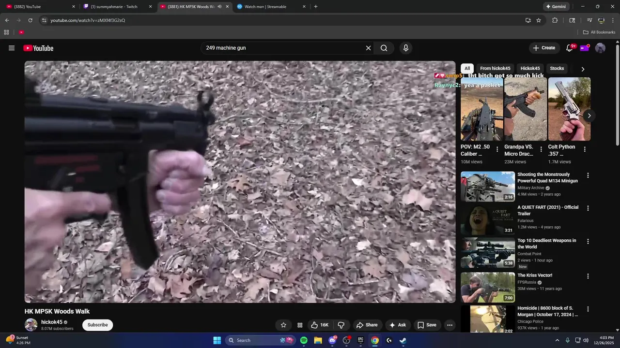Open options for Grandpa VS. Micro Draco short

point(541,149)
